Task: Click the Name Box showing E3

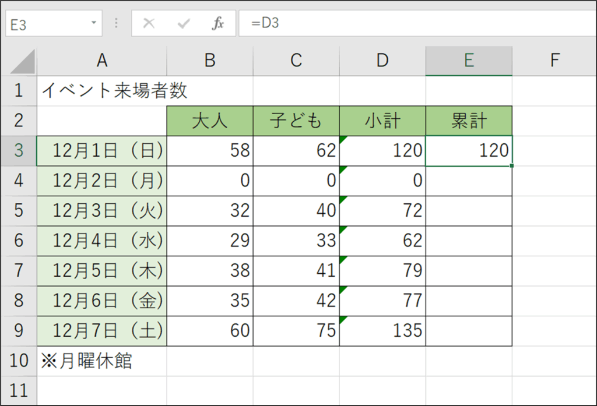Action: tap(54, 24)
